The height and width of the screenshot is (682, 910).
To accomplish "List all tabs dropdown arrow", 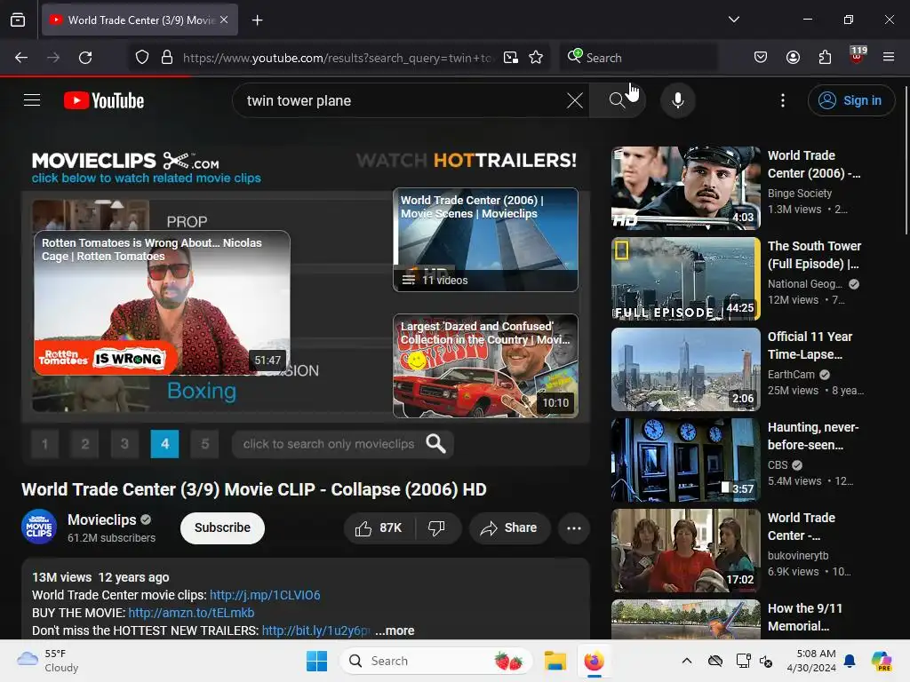I will click(x=733, y=20).
